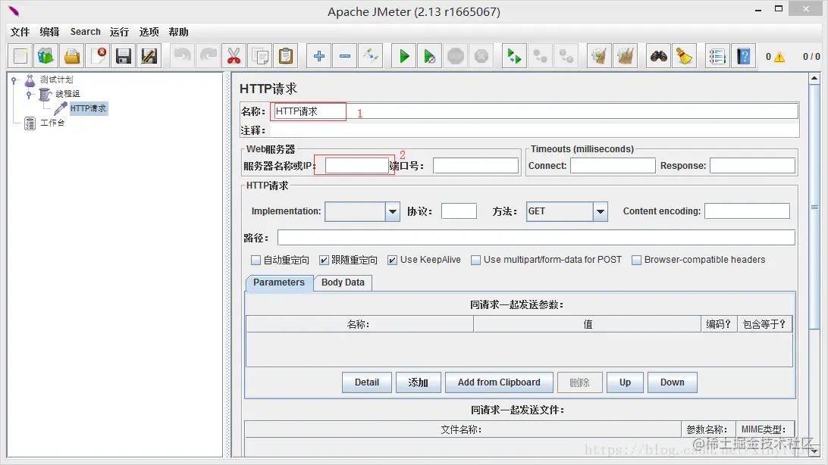828x465 pixels.
Task: Click the Paste clipboard icon
Action: [x=286, y=56]
